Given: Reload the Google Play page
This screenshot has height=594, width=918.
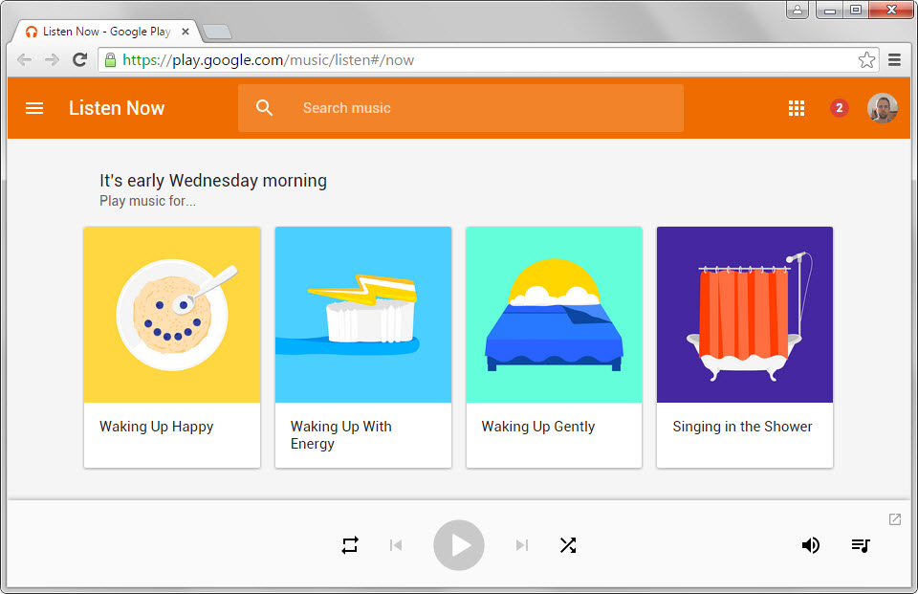Looking at the screenshot, I should (79, 59).
